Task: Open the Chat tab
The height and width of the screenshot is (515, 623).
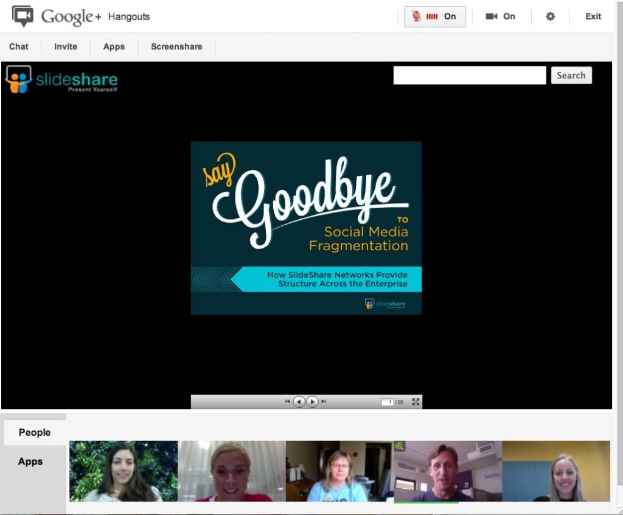Action: 19,46
